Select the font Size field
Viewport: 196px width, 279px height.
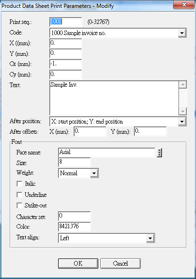pos(74,162)
